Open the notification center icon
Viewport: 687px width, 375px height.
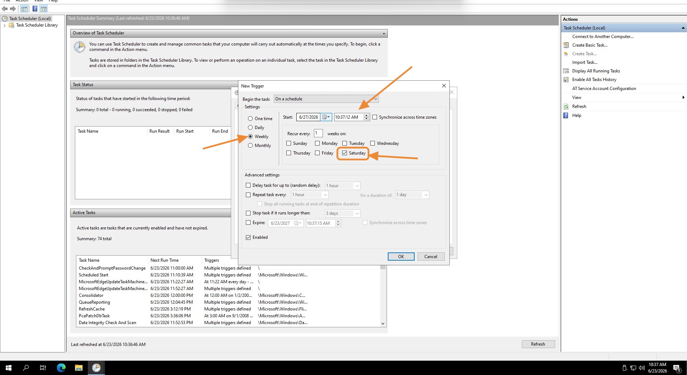pyautogui.click(x=677, y=368)
